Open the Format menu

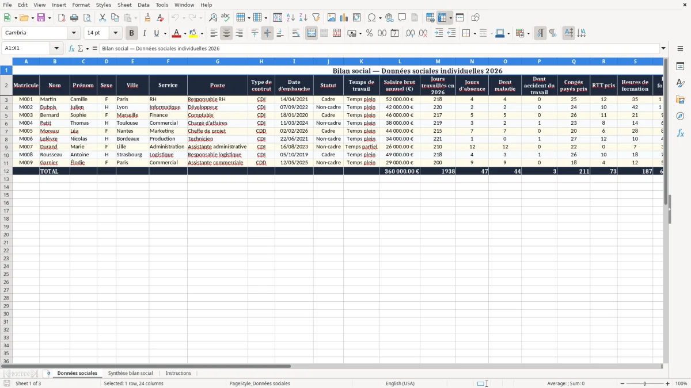81,5
